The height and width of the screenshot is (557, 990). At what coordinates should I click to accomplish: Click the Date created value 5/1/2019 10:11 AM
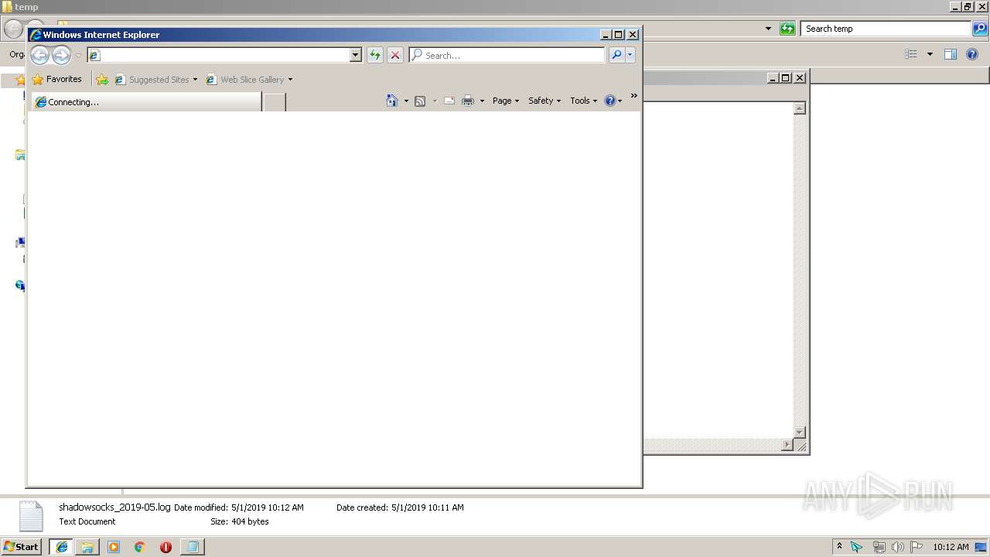[428, 507]
